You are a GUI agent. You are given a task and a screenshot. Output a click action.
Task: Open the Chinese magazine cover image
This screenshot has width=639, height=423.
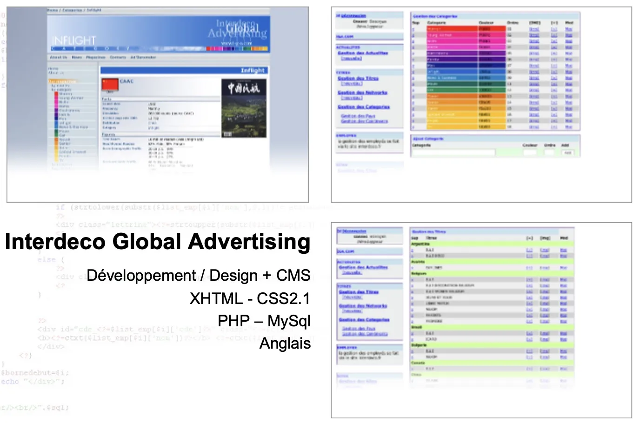tap(244, 108)
